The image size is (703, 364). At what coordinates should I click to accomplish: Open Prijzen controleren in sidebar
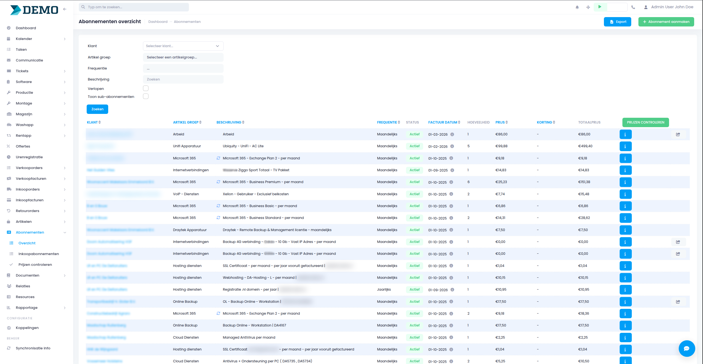coord(35,264)
